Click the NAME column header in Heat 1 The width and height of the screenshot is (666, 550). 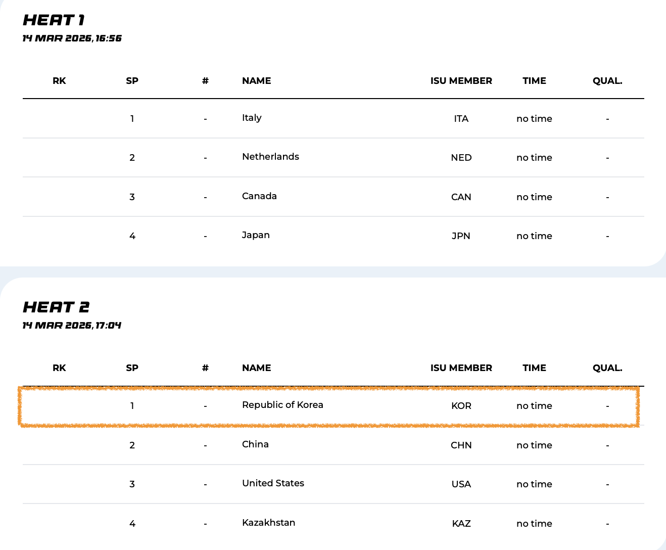[x=256, y=81]
